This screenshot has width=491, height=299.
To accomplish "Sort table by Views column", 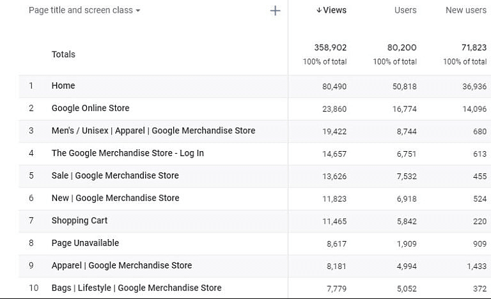I will point(335,10).
